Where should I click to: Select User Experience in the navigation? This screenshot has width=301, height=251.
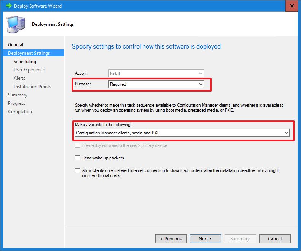tap(29, 70)
